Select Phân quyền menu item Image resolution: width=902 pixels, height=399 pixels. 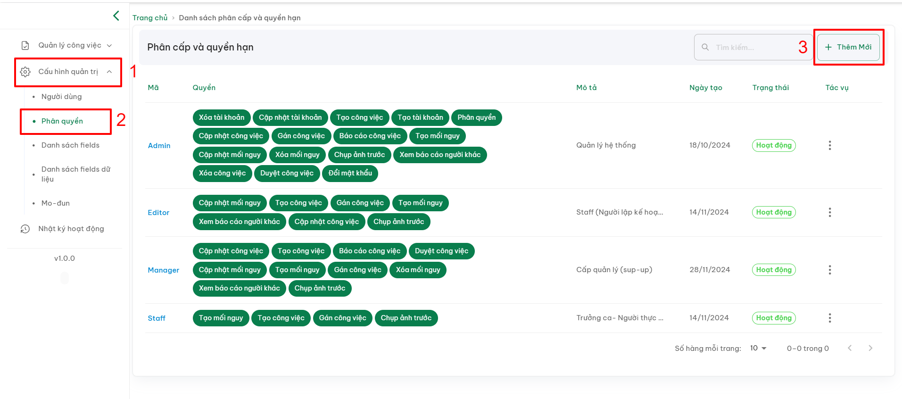pos(62,121)
